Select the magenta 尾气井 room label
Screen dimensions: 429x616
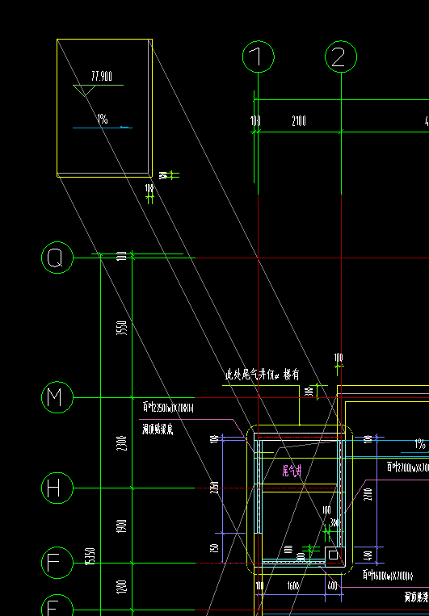pos(292,471)
